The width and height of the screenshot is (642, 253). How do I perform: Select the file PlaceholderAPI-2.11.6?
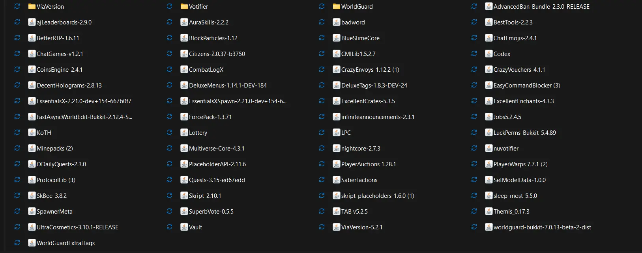click(217, 164)
